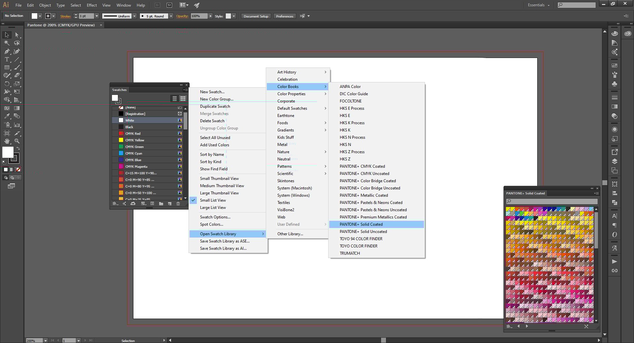
Task: Select the Magic Wand tool
Action: [7, 43]
